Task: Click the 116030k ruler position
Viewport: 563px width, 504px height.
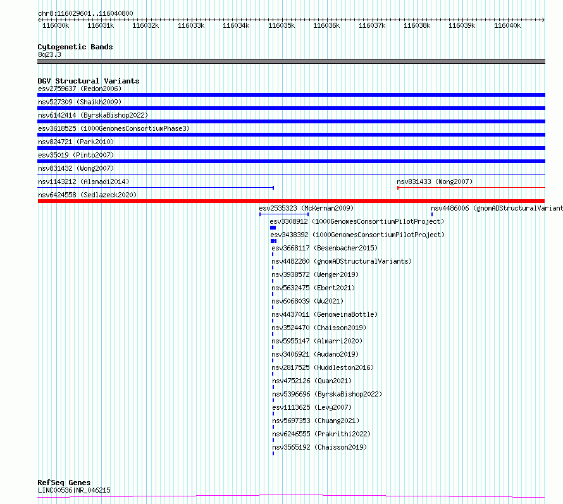Action: click(56, 25)
